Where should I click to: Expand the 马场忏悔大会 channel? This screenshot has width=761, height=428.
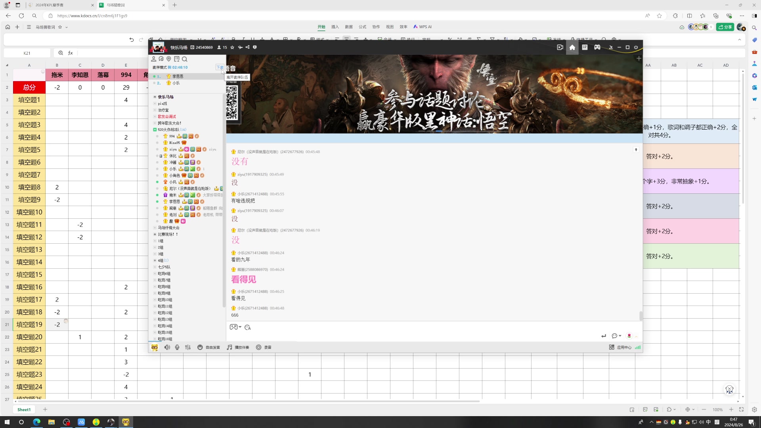(155, 228)
